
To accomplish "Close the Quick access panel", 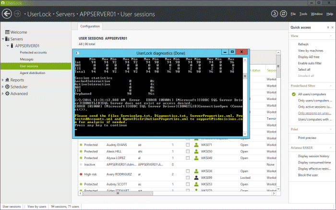I will [x=332, y=27].
